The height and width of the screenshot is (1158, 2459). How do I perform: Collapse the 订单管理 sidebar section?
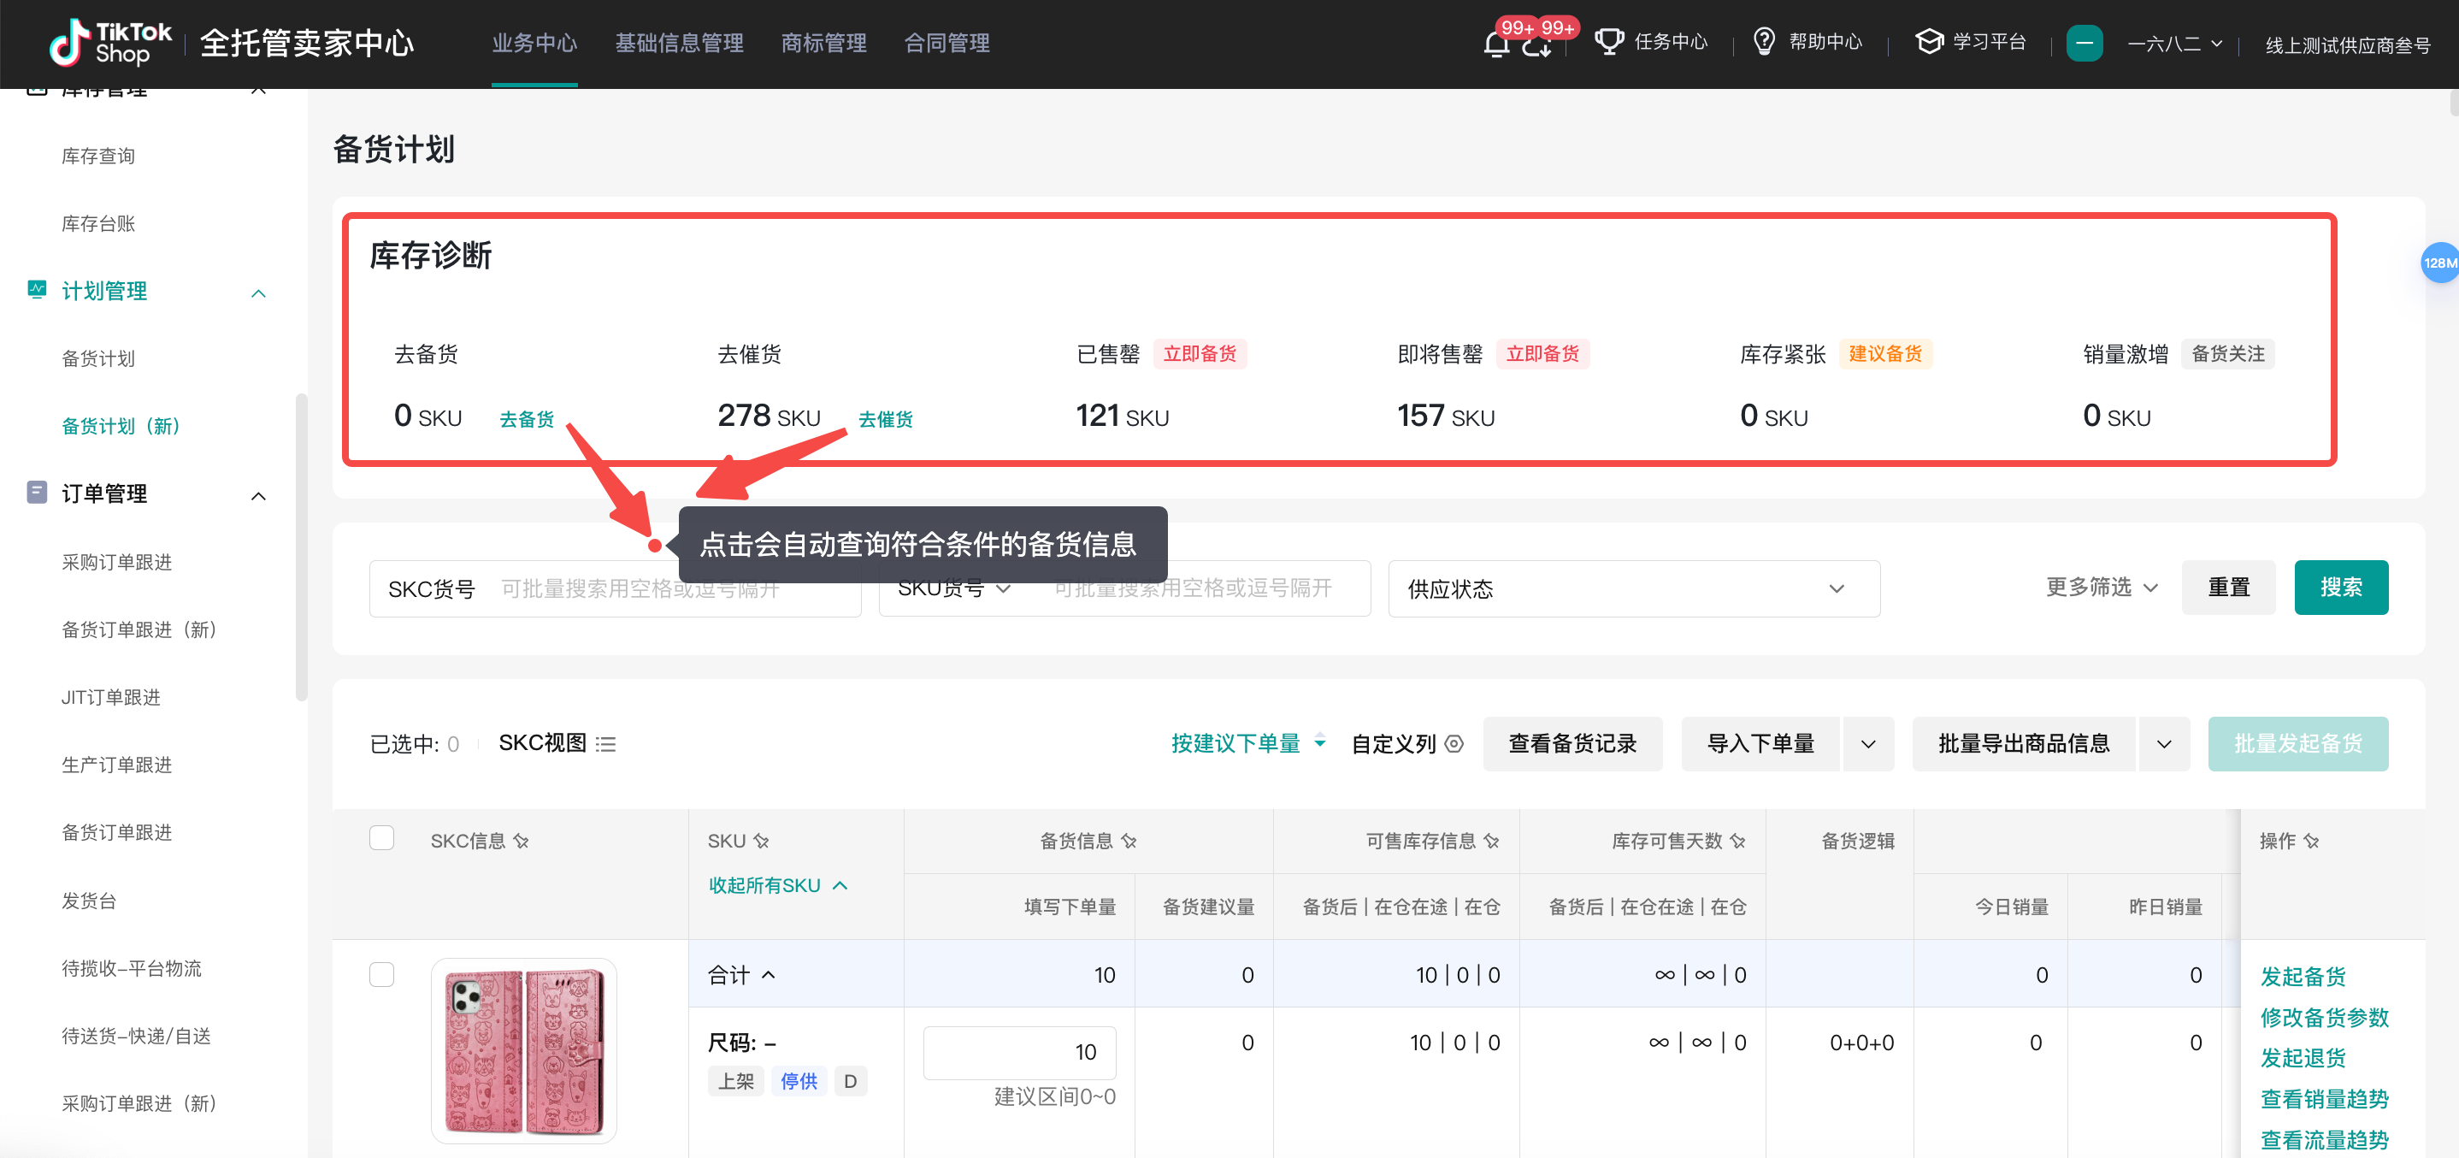coord(257,495)
